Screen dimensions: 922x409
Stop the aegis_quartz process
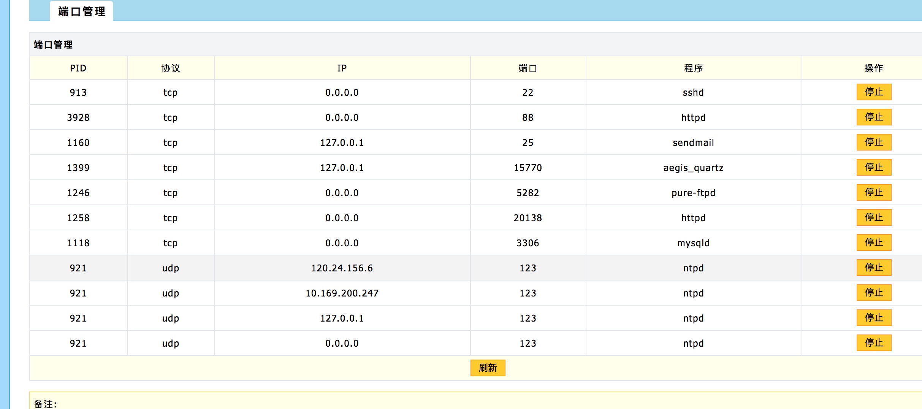[874, 167]
